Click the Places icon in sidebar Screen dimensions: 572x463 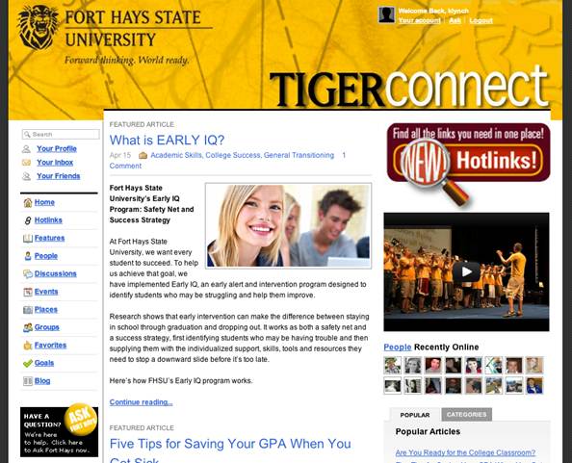click(28, 310)
